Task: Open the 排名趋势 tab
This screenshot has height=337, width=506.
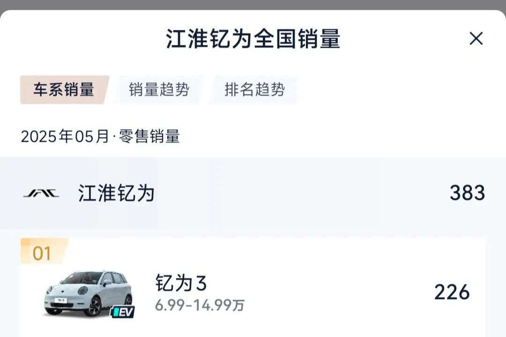Action: tap(254, 90)
